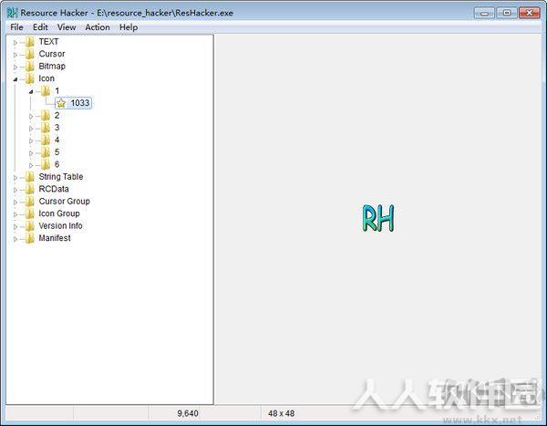Expand the Cursor tree node
Viewport: 547px width, 426px height.
[15, 55]
